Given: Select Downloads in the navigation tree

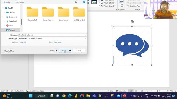Looking at the screenshot, I should tap(12, 21).
